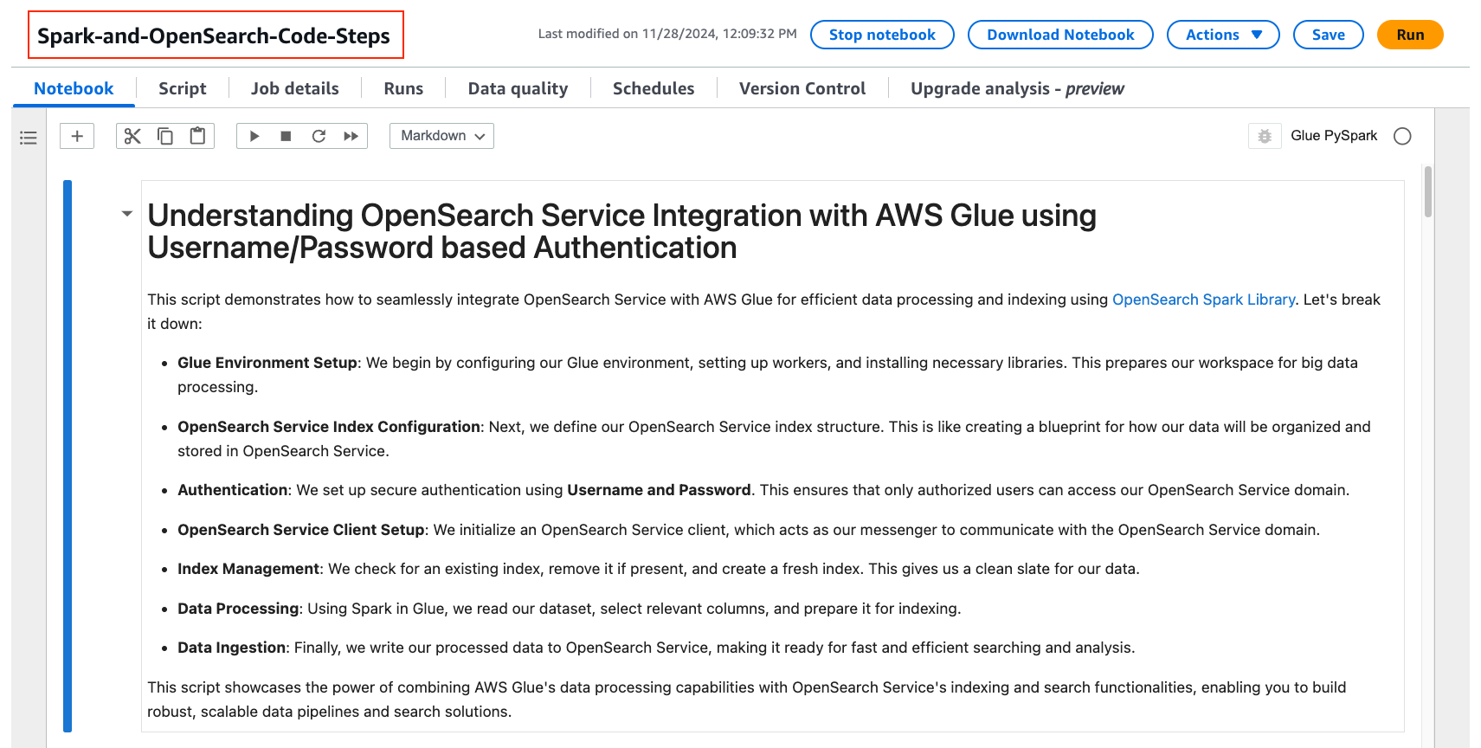Select the blue cell selection bar
1481x748 pixels.
tap(68, 456)
